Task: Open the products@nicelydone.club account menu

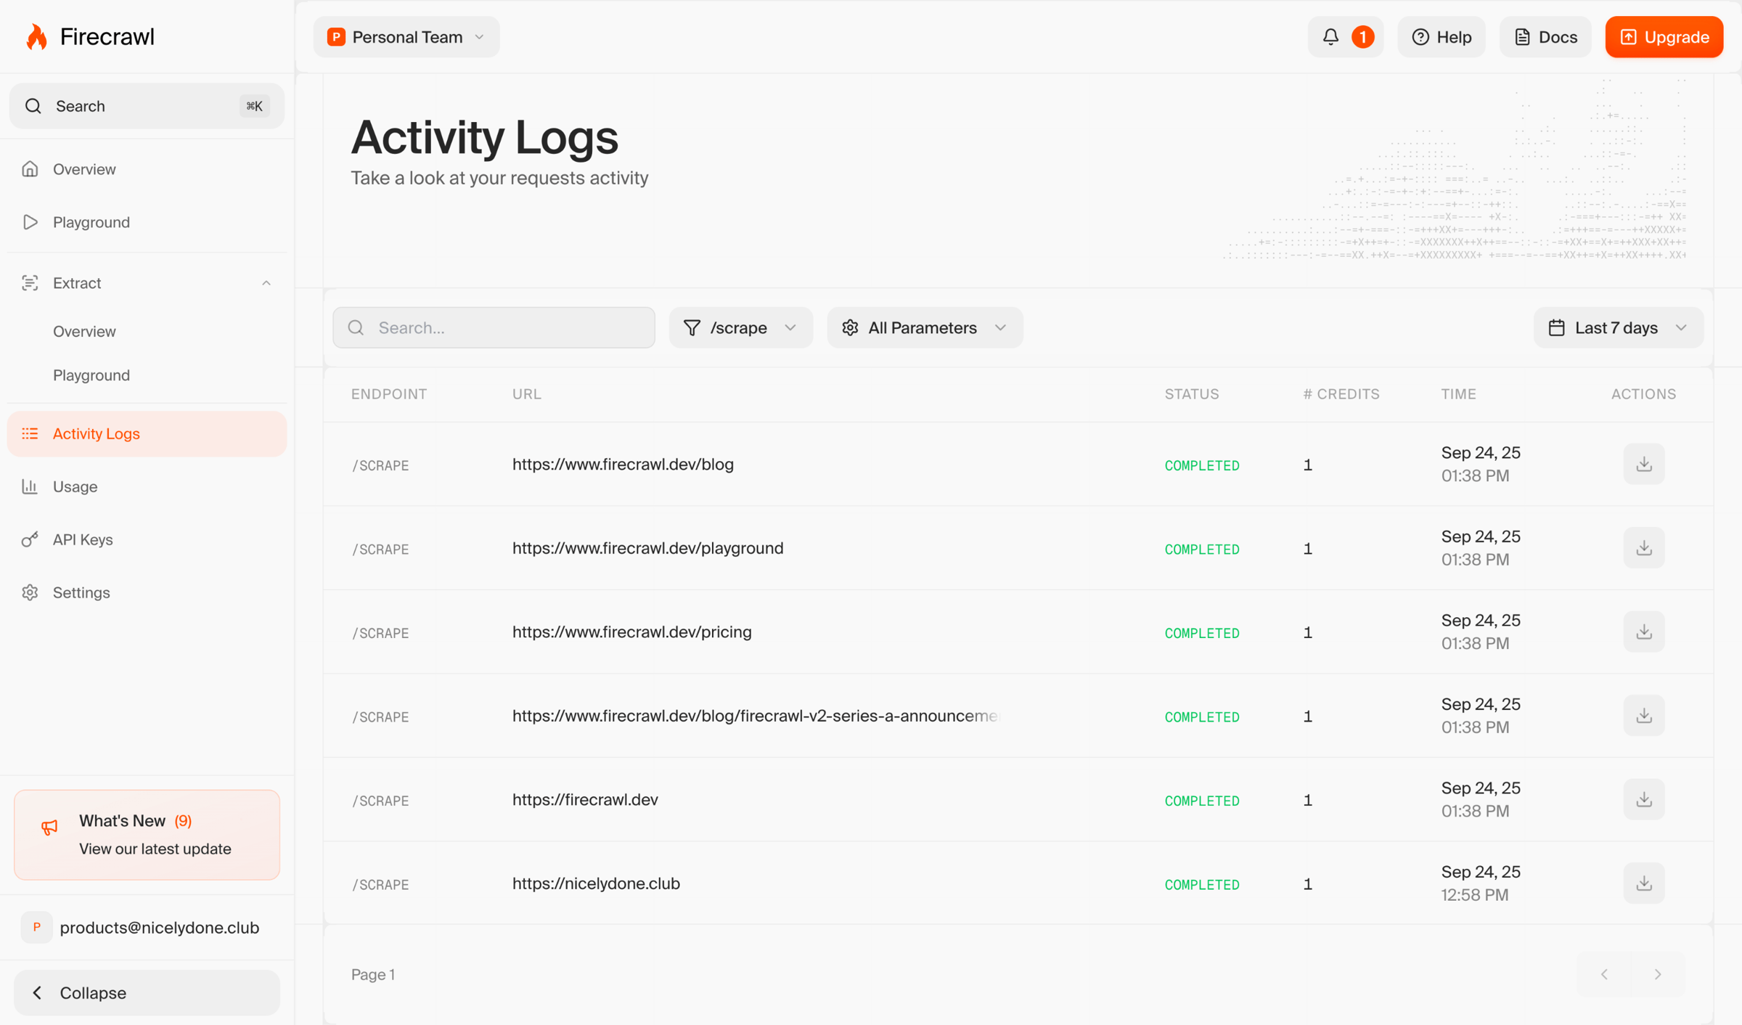Action: point(147,927)
